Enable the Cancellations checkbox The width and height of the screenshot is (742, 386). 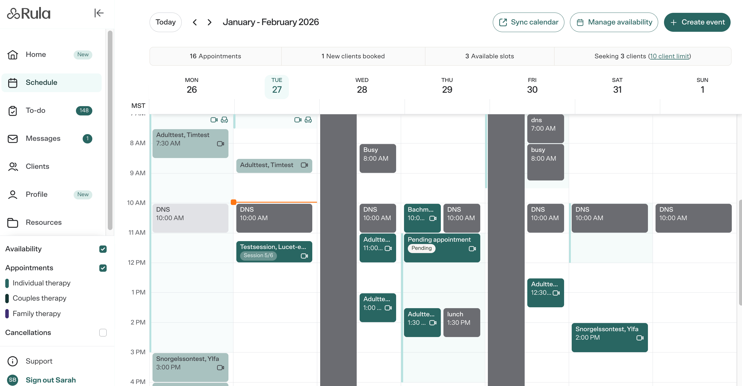pos(103,333)
